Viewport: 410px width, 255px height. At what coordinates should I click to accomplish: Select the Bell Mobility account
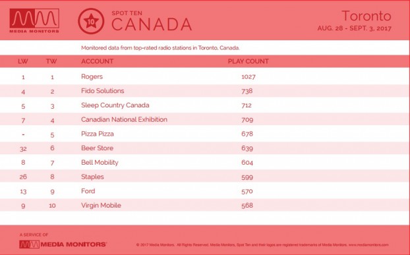point(100,163)
